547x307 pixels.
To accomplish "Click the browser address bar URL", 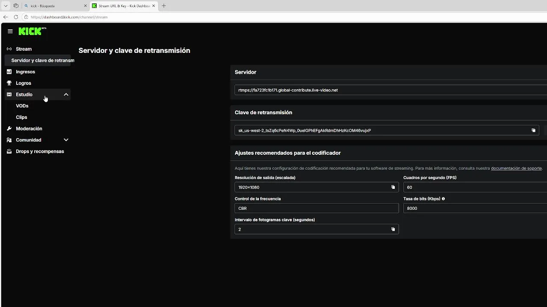I will coord(69,17).
